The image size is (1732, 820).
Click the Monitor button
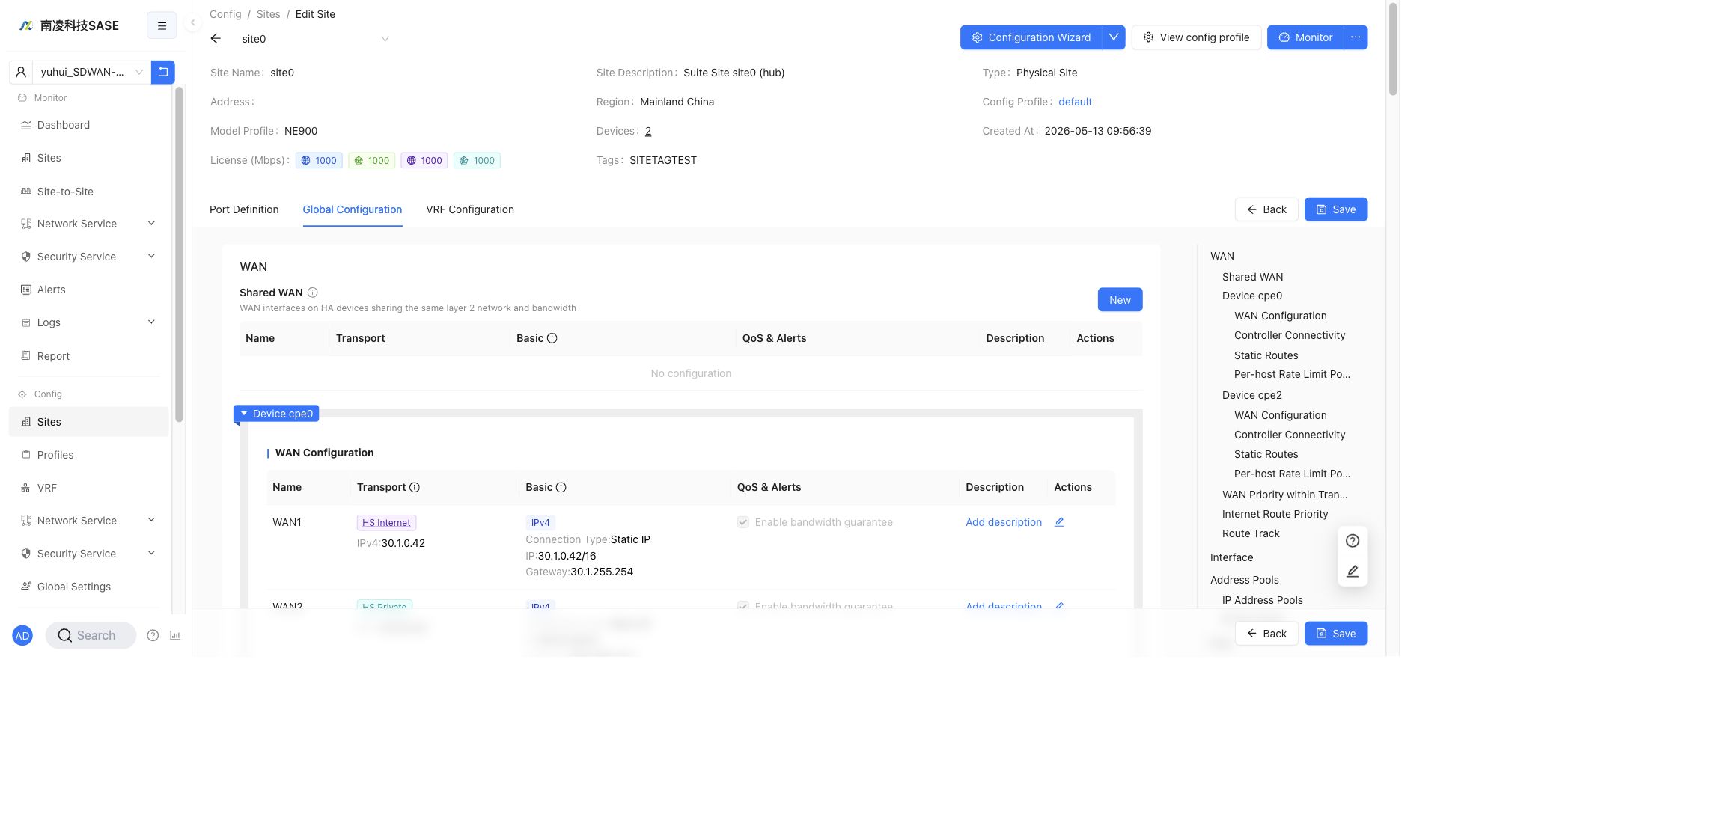click(x=1305, y=37)
